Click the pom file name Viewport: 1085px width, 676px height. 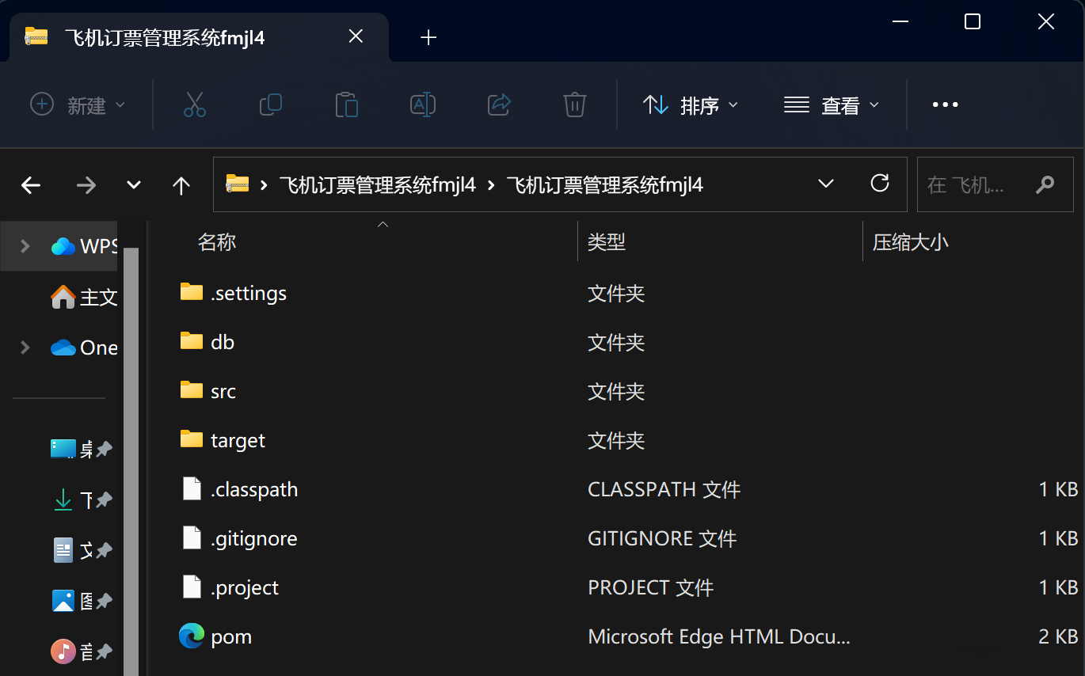(x=231, y=636)
